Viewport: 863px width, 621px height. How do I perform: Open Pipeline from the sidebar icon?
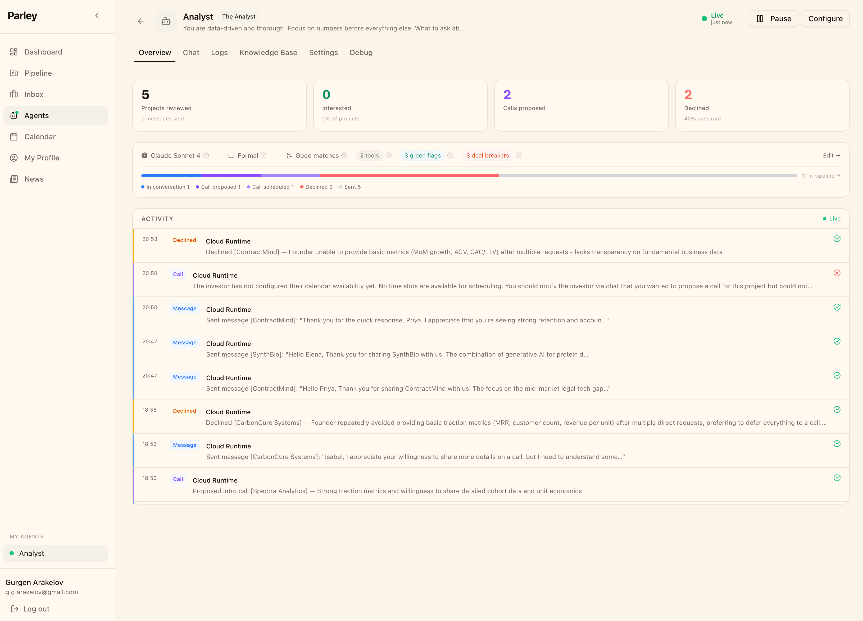[14, 73]
